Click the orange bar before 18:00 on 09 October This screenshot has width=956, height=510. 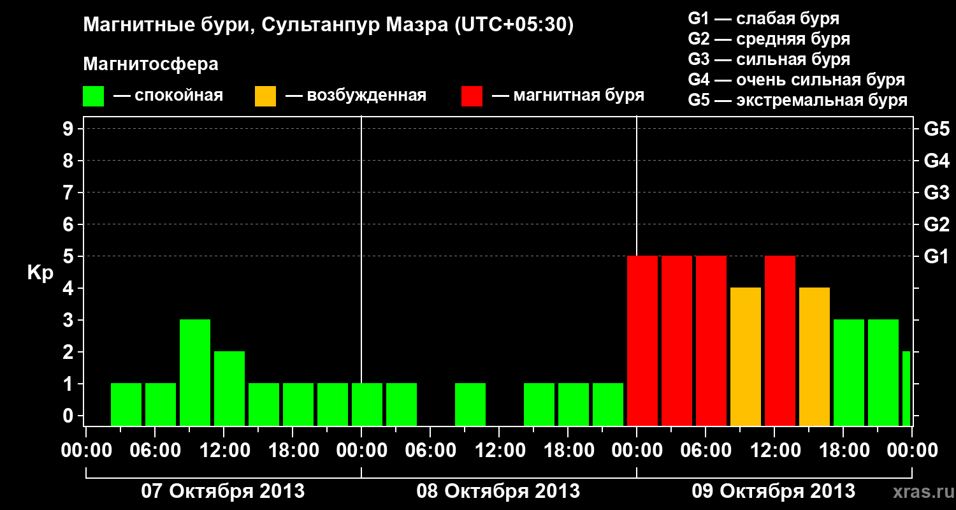coord(815,356)
